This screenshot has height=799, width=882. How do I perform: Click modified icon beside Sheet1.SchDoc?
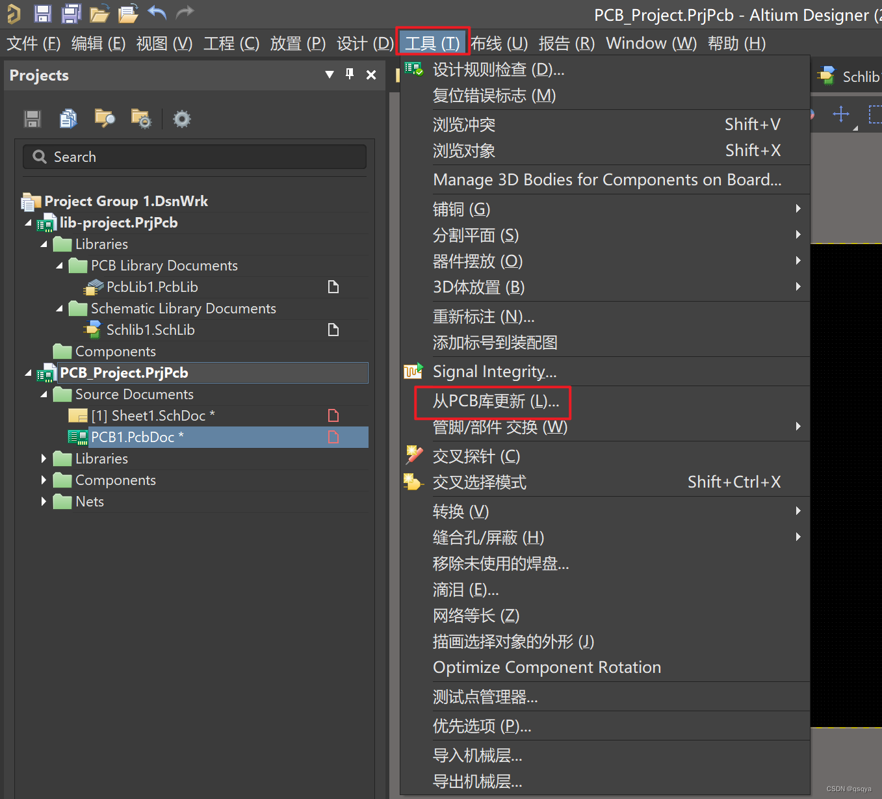click(333, 415)
